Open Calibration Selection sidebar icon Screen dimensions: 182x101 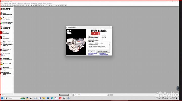click(1, 38)
